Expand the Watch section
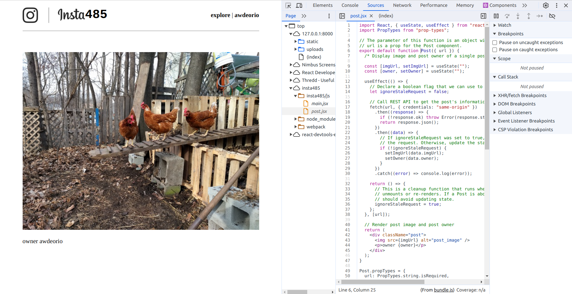The image size is (572, 294). coord(504,25)
